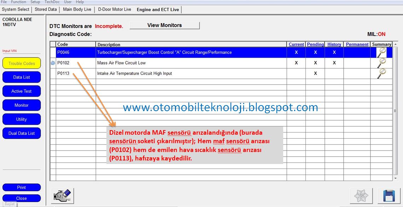This screenshot has width=403, height=207.
Task: Open the Function menu
Action: point(18,2)
